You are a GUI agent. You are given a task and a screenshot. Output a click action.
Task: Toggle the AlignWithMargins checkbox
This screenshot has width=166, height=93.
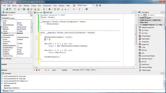click(x=18, y=25)
